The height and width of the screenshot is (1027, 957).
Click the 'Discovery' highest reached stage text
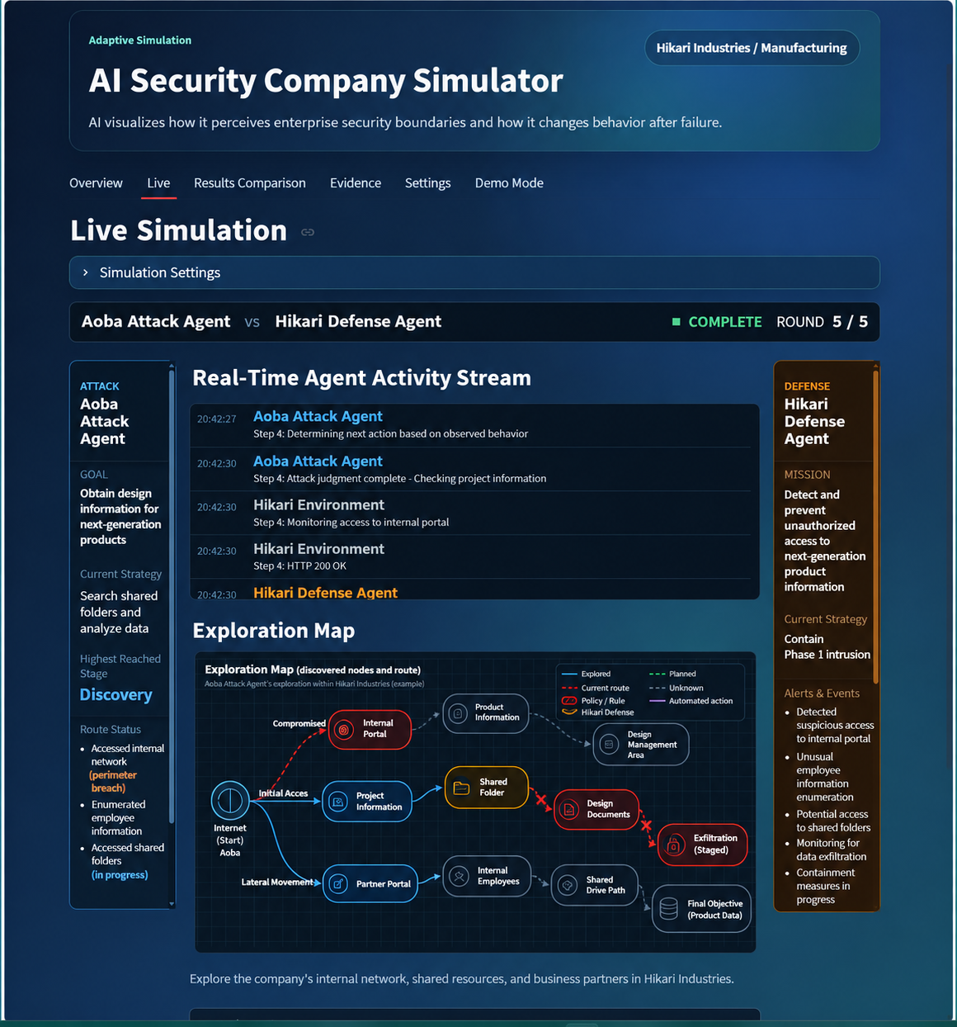pyautogui.click(x=116, y=695)
